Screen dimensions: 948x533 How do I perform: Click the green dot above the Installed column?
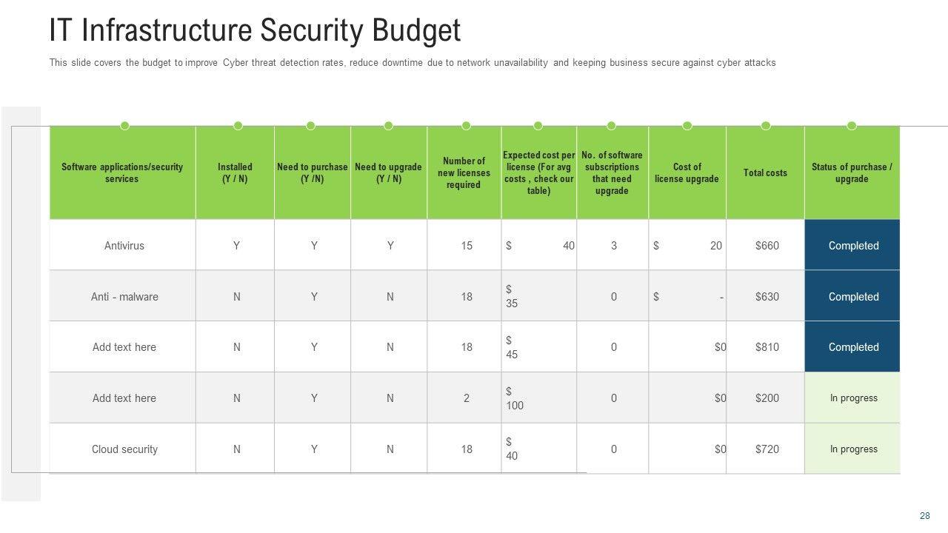point(238,126)
